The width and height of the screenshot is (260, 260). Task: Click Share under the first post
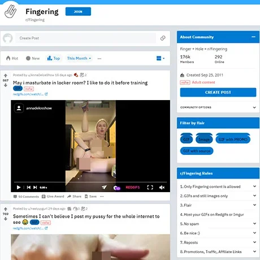[x=74, y=196]
